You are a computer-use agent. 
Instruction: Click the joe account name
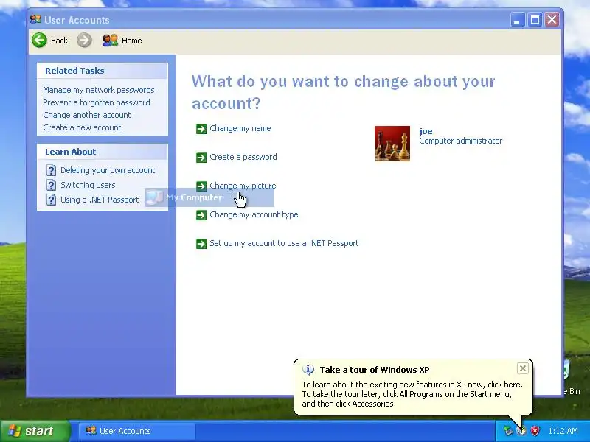[426, 131]
